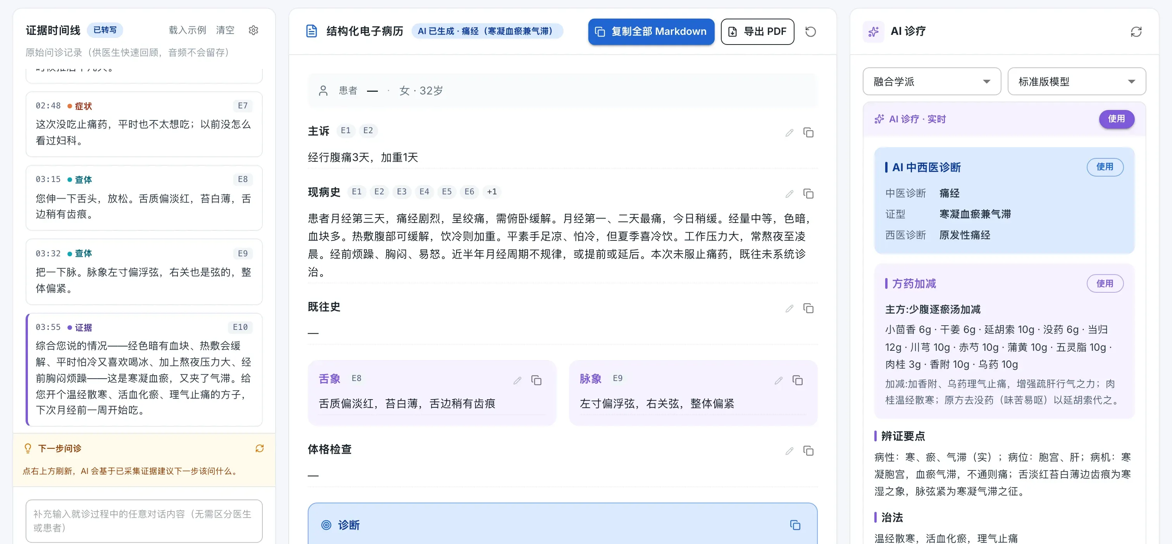Click the 主诉 text 经行腹痛3天，加重1天
1172x544 pixels.
(x=363, y=157)
